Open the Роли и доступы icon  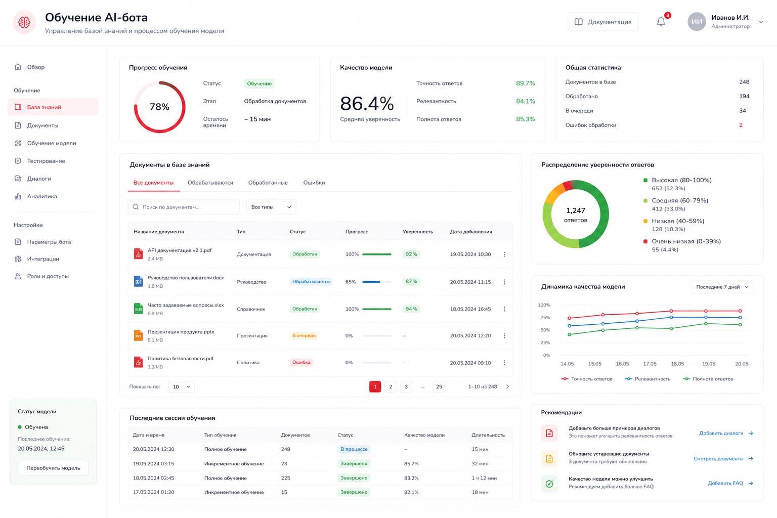(x=18, y=276)
